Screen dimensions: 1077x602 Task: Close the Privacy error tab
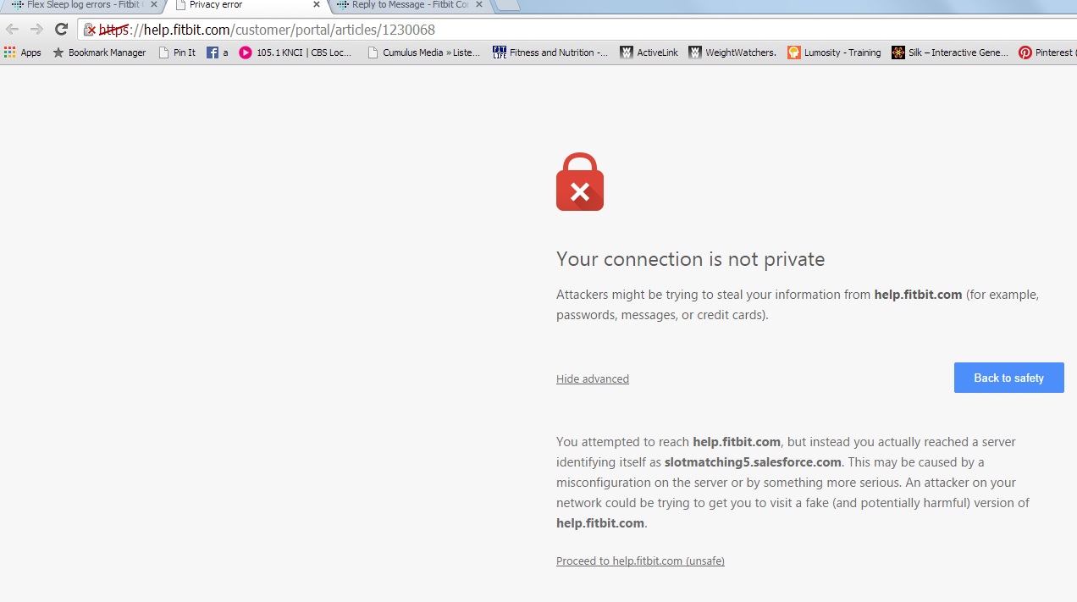[x=317, y=5]
